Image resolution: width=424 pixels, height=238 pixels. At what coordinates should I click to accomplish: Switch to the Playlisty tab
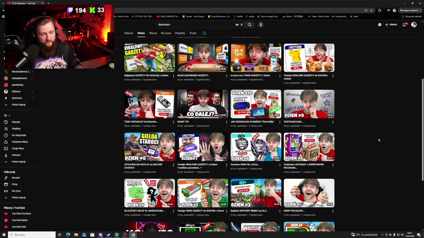(180, 33)
